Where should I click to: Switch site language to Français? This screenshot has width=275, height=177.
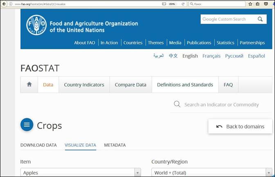tap(211, 56)
